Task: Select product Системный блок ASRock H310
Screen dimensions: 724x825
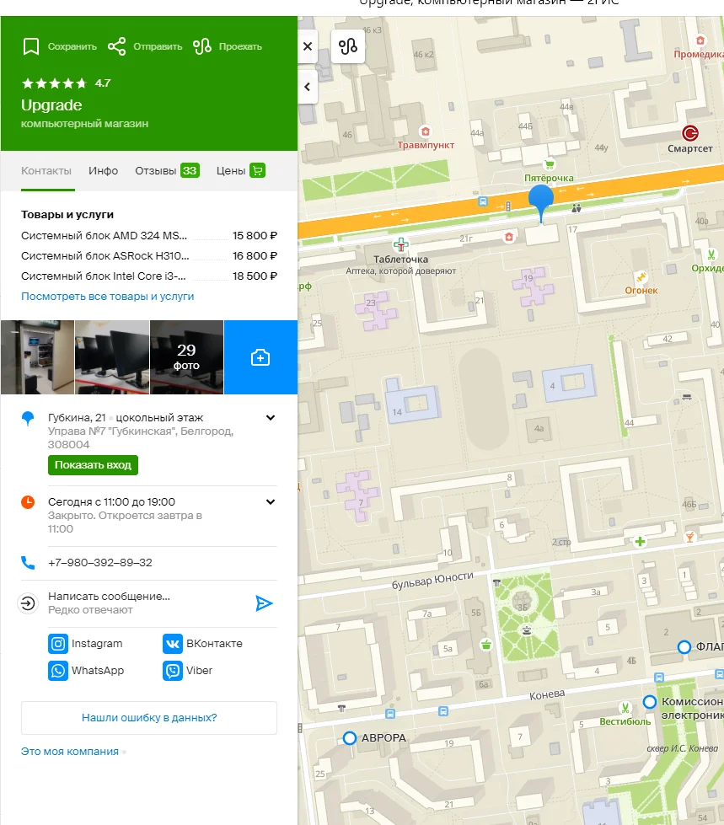Action: [149, 255]
